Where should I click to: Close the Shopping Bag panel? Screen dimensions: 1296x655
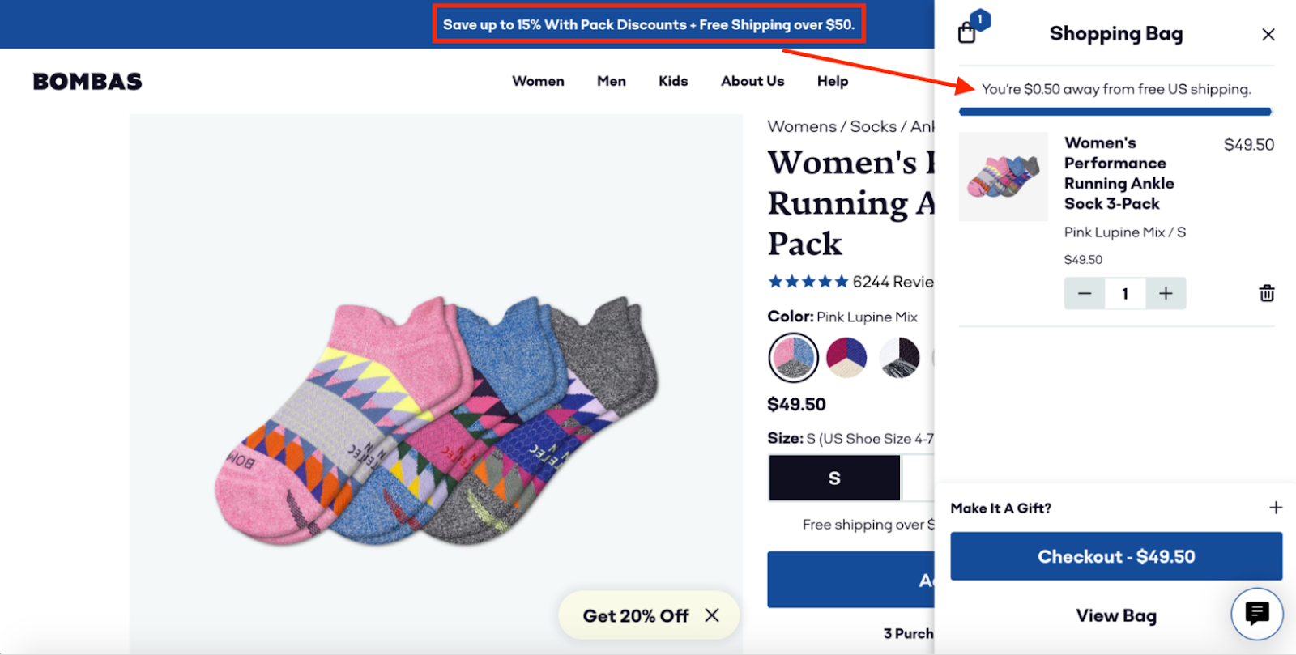coord(1268,34)
